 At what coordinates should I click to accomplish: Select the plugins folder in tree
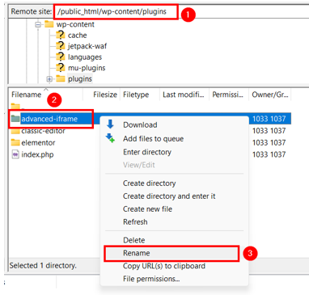[x=80, y=79]
